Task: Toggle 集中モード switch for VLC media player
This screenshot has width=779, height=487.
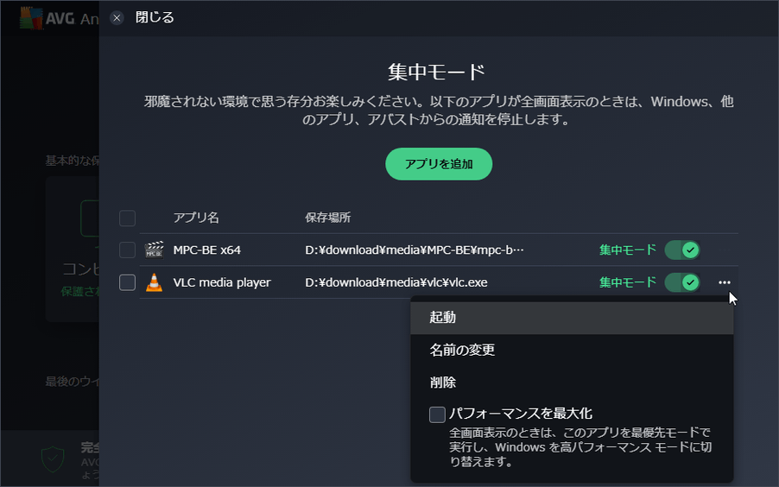Action: point(682,282)
